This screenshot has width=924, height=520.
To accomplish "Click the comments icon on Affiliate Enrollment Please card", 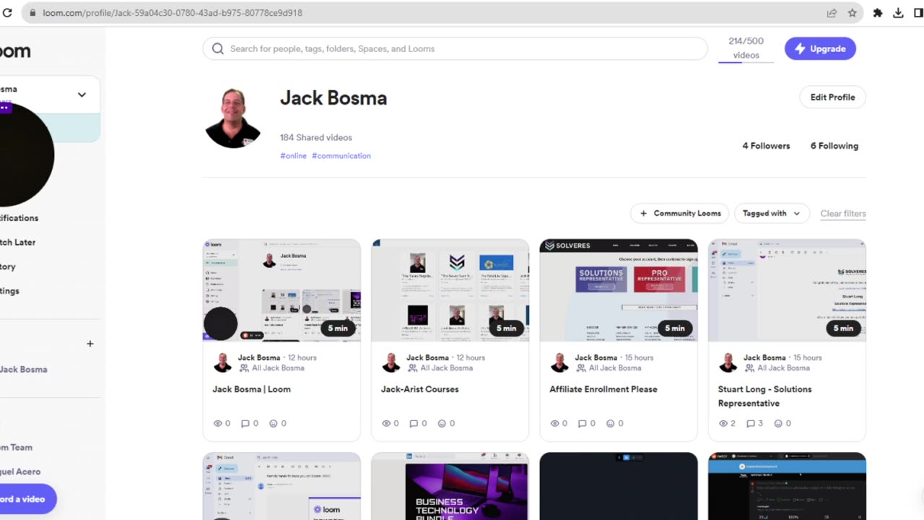I will point(583,423).
